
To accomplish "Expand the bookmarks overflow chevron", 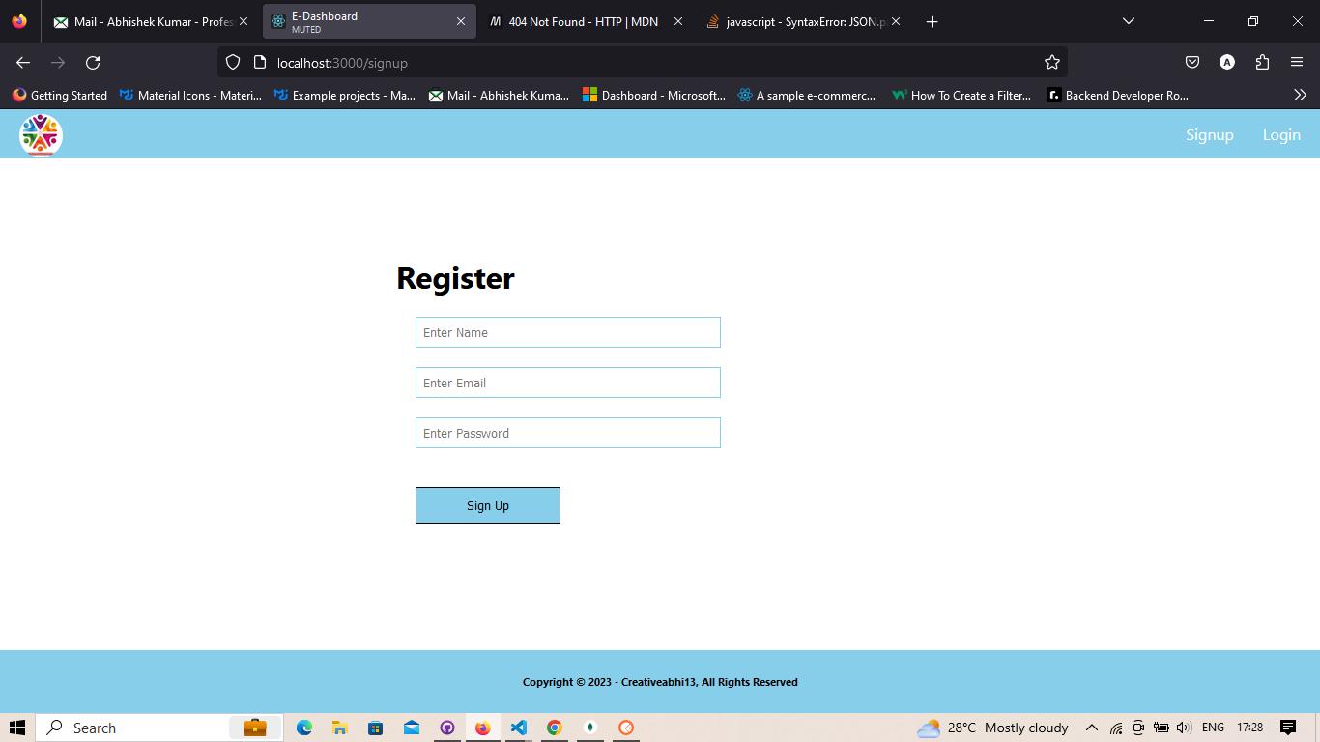I will (x=1300, y=95).
